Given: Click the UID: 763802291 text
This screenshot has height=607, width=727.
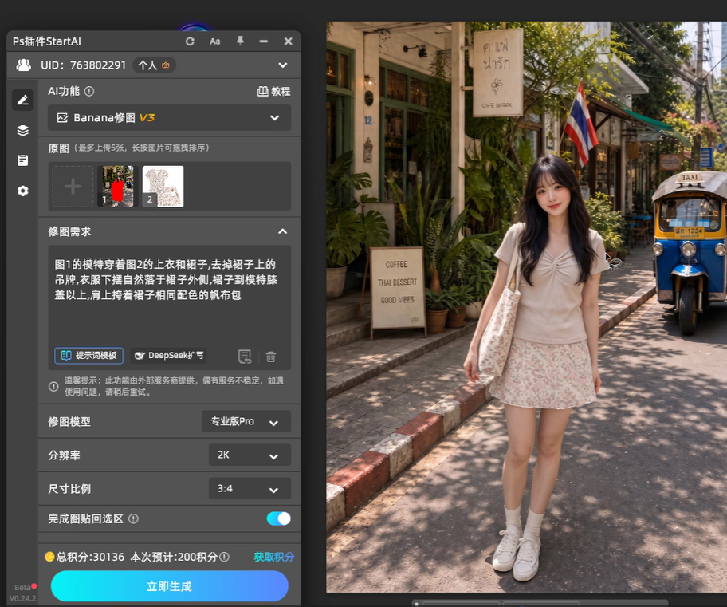Looking at the screenshot, I should click(x=84, y=65).
